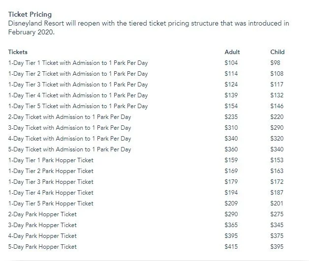
Task: Click adult price $360 for 5-Day Ticket
Action: [231, 149]
